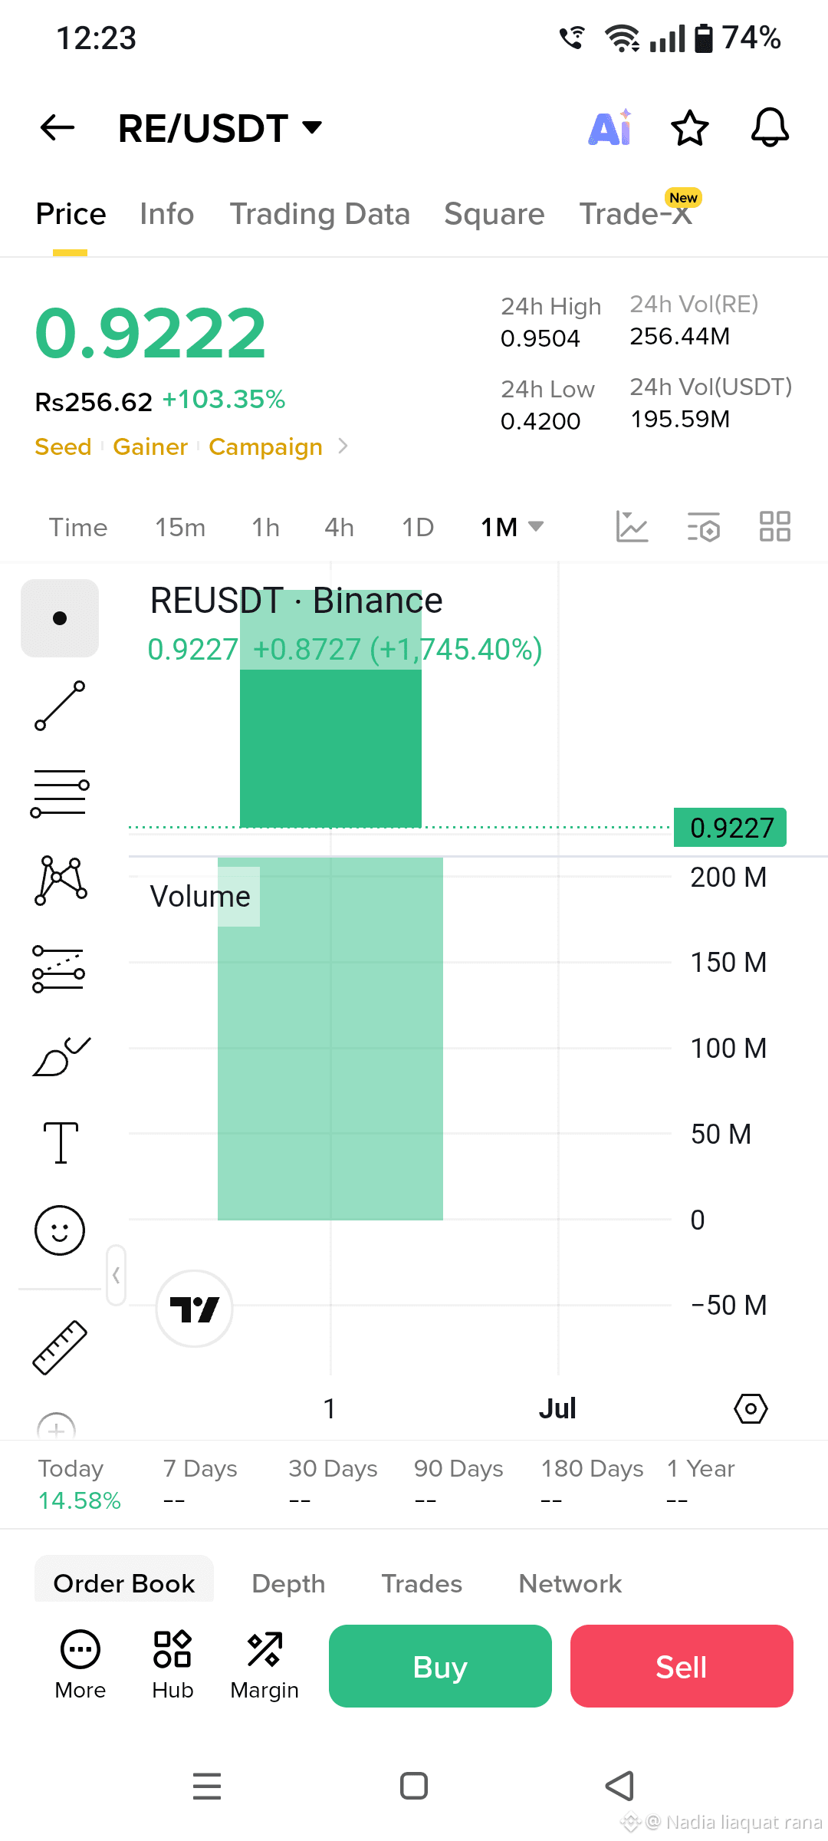Open the Campaign tag link
Image resolution: width=828 pixels, height=1841 pixels.
pyautogui.click(x=265, y=446)
